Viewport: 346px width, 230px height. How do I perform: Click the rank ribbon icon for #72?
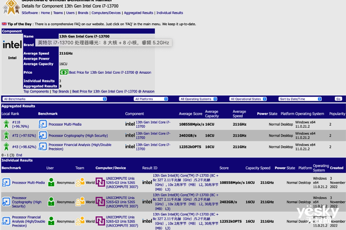click(x=6, y=135)
